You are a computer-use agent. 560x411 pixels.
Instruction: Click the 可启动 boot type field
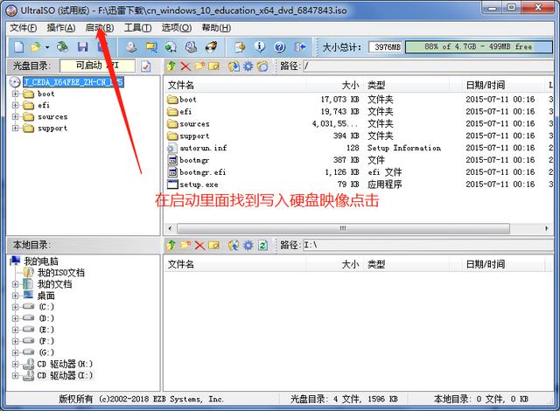(x=97, y=66)
